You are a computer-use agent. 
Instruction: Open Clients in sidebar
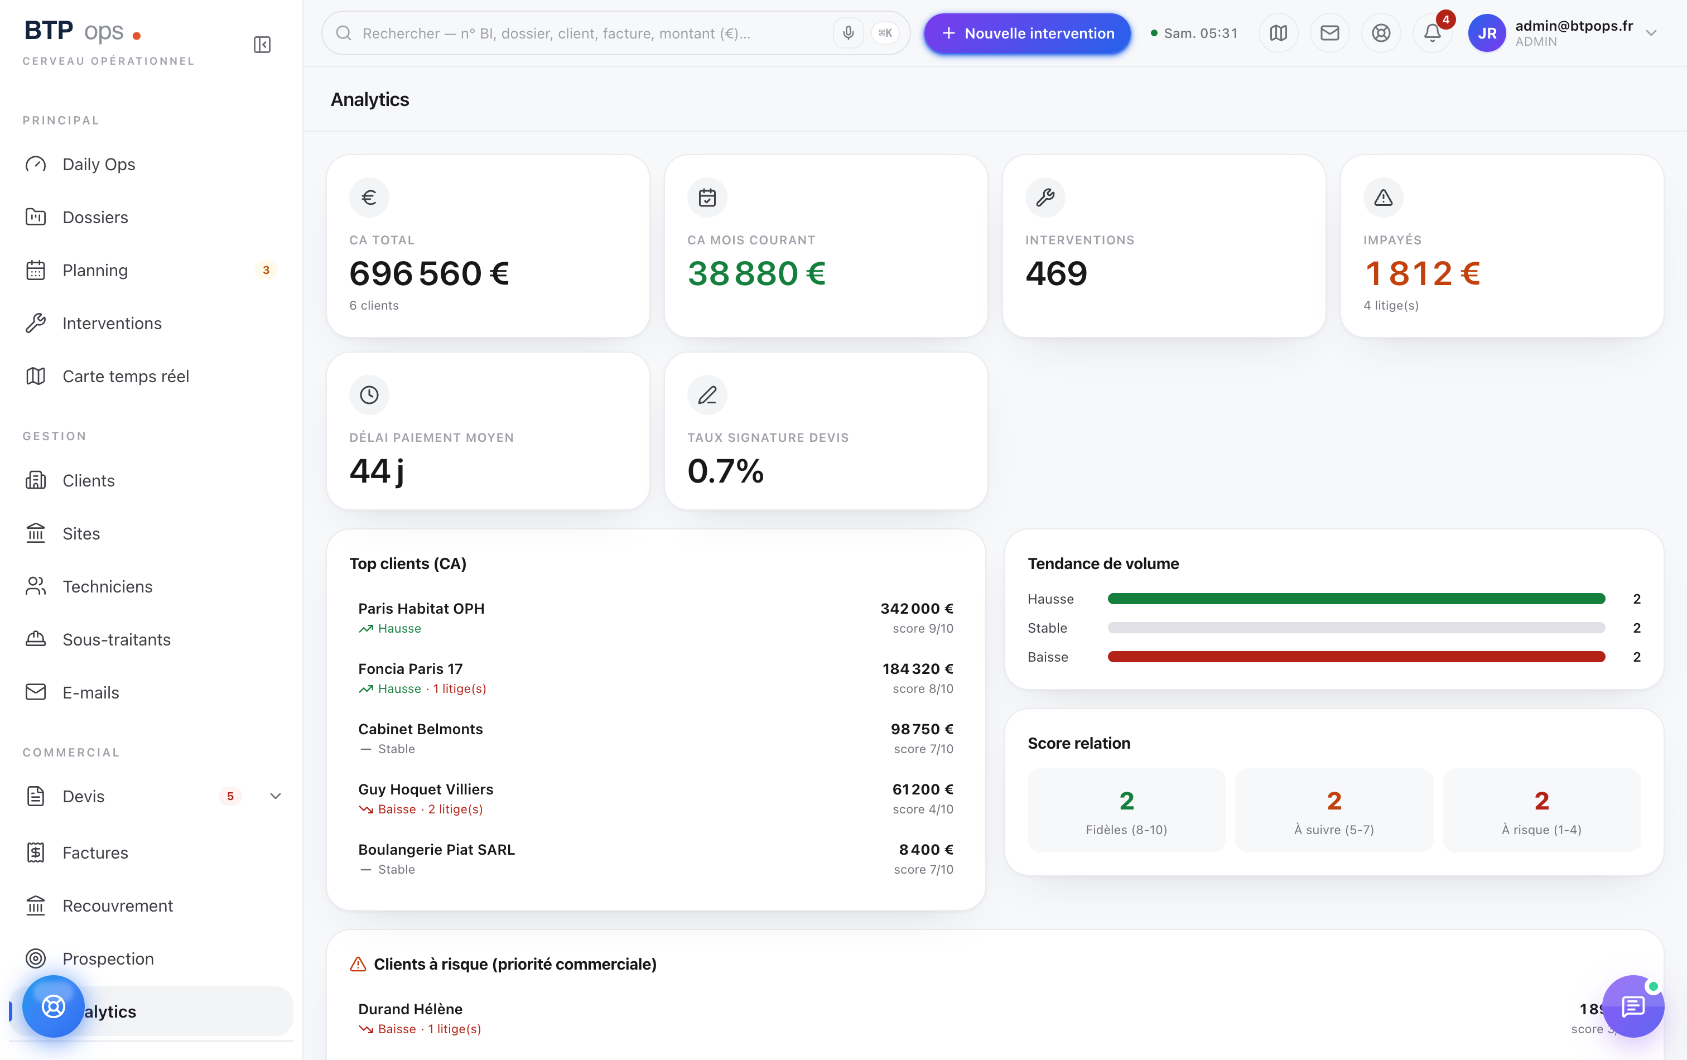coord(151,480)
